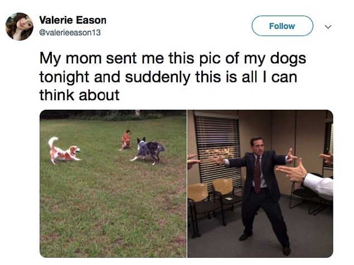Open the Valerie Eason display name link
354x265 pixels.
coord(72,20)
